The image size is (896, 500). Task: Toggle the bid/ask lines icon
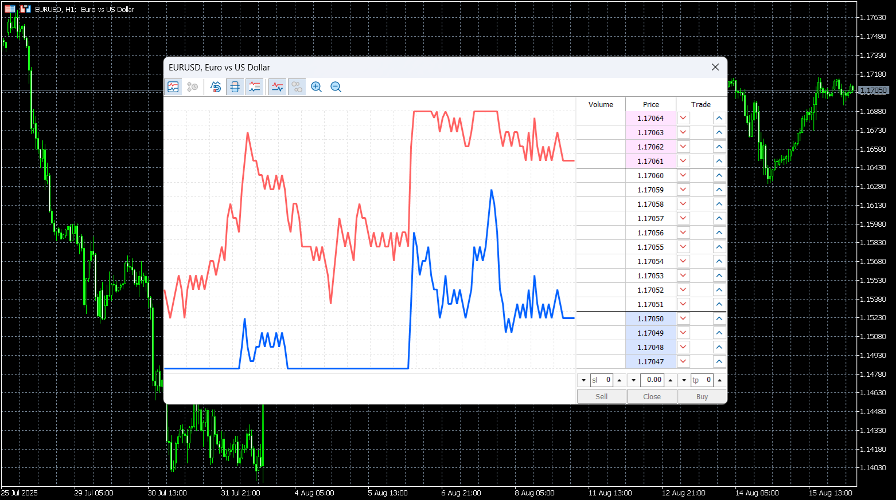point(278,87)
